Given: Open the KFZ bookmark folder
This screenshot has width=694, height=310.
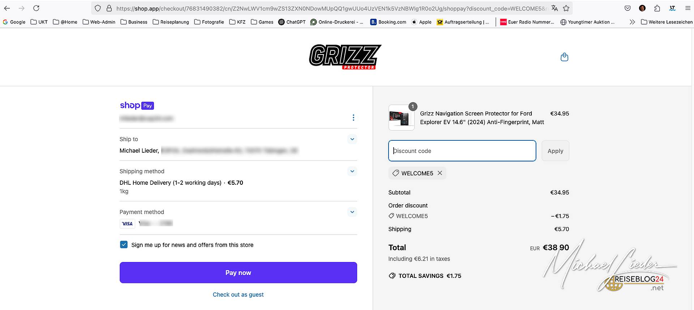Looking at the screenshot, I should (237, 22).
